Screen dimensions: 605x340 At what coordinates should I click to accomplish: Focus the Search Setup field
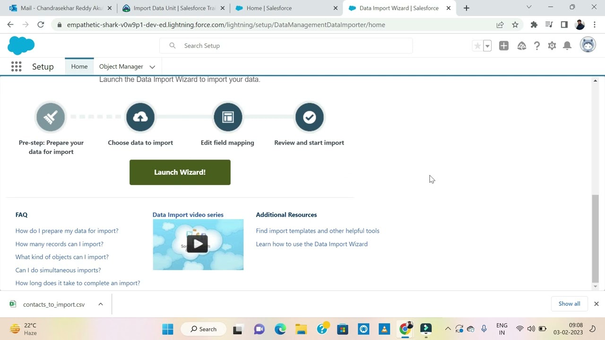pos(286,46)
